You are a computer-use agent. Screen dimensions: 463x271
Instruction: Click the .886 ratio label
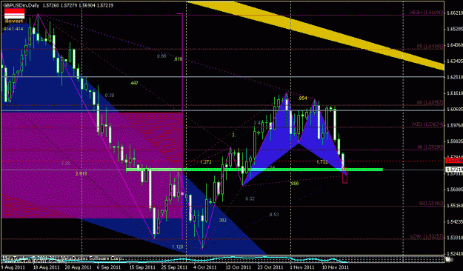[294, 184]
